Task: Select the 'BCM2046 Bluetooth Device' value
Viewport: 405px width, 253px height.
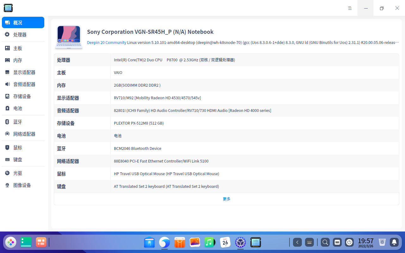Action: [138, 148]
